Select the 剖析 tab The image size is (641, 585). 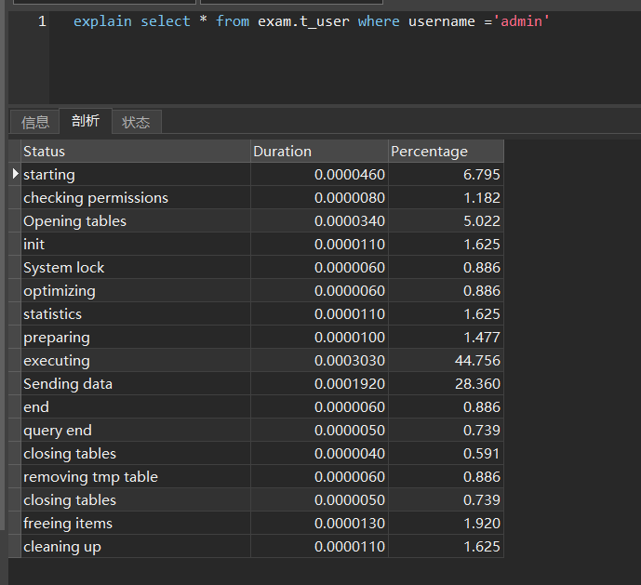[x=86, y=121]
